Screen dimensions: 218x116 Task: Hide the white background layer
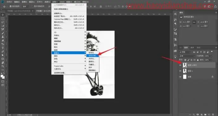pyautogui.click(x=180, y=77)
